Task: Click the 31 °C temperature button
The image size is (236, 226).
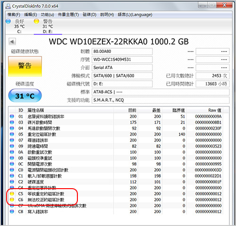Action: 25,96
